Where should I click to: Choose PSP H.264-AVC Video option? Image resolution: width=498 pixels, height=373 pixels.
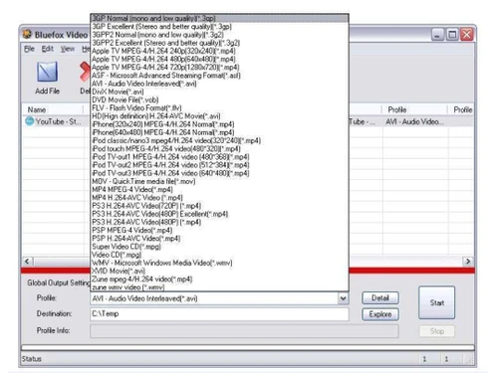click(x=219, y=238)
